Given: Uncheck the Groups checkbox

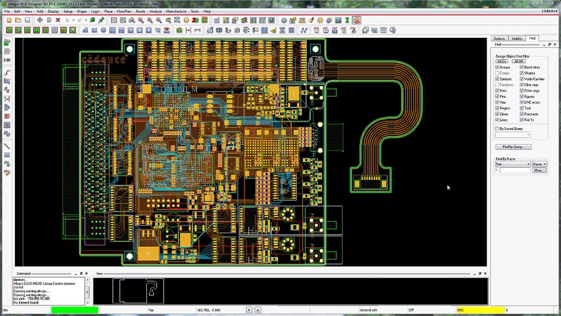Looking at the screenshot, I should coord(497,67).
